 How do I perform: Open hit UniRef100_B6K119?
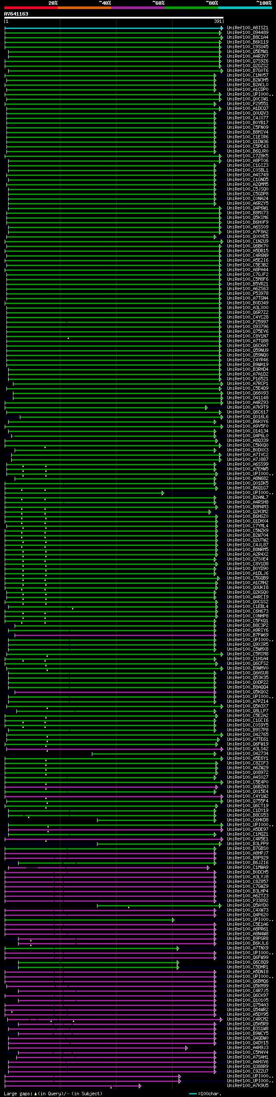248,42
